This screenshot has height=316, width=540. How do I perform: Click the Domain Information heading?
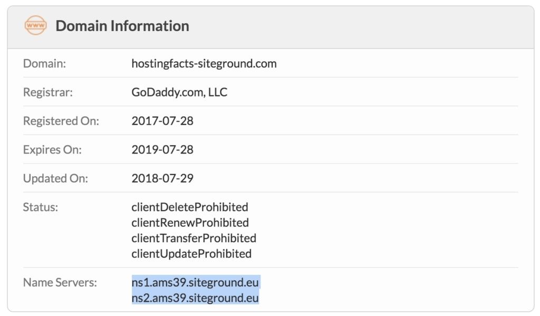[122, 26]
